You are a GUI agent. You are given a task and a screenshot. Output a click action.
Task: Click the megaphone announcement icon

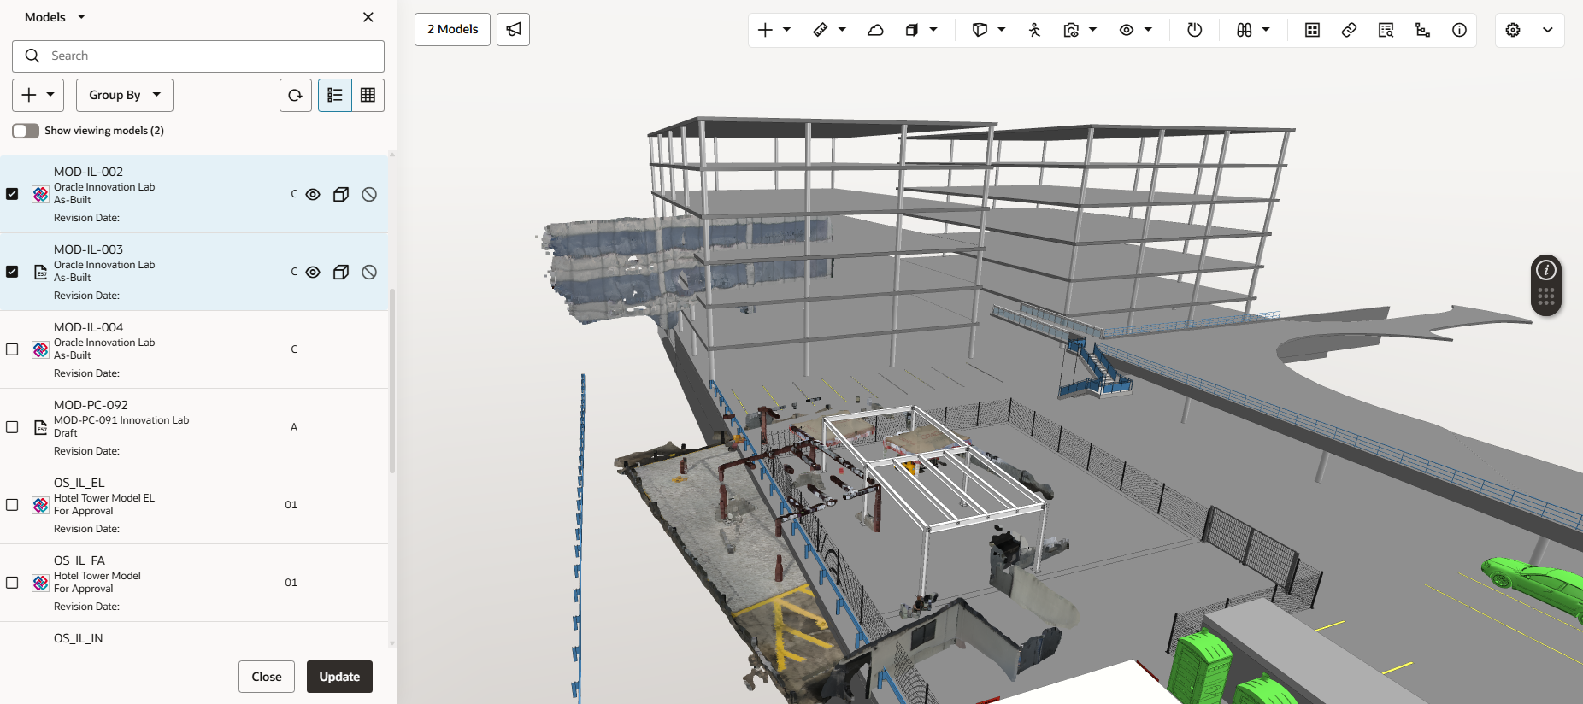coord(513,30)
